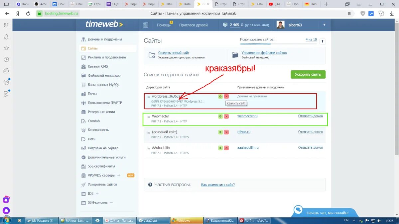The image size is (399, 224).
Task: Expand the SSH-консоль menu item
Action: (x=97, y=202)
